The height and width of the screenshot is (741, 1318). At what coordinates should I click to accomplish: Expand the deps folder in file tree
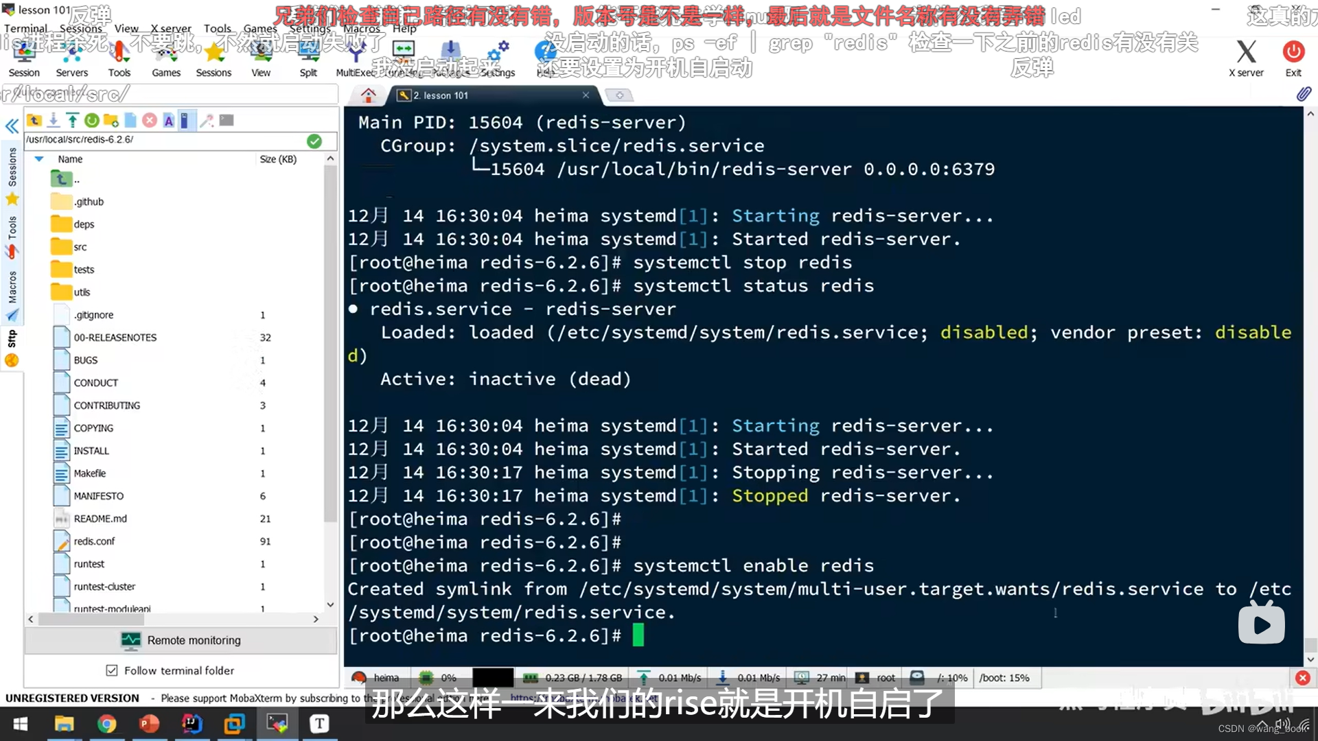[83, 224]
